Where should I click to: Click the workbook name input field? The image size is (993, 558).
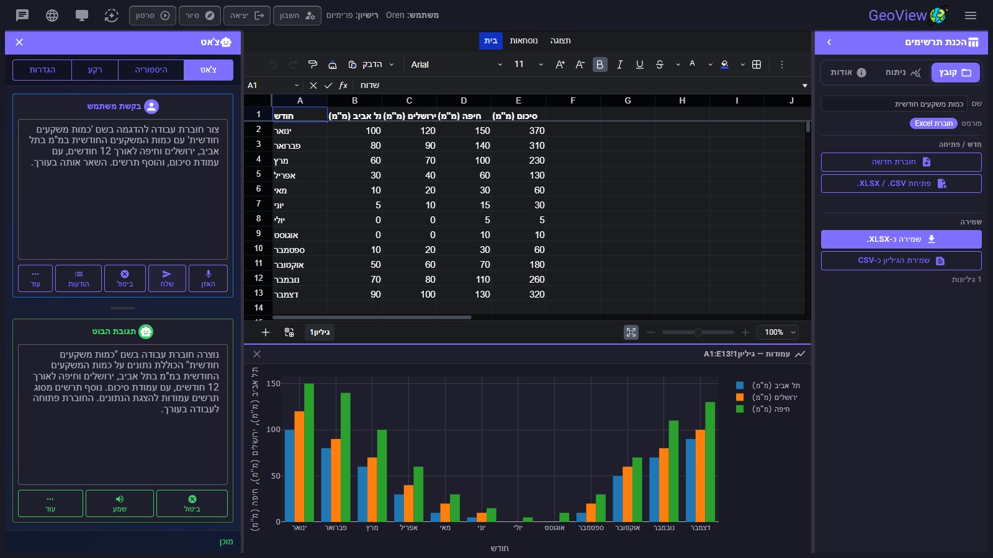[x=894, y=104]
